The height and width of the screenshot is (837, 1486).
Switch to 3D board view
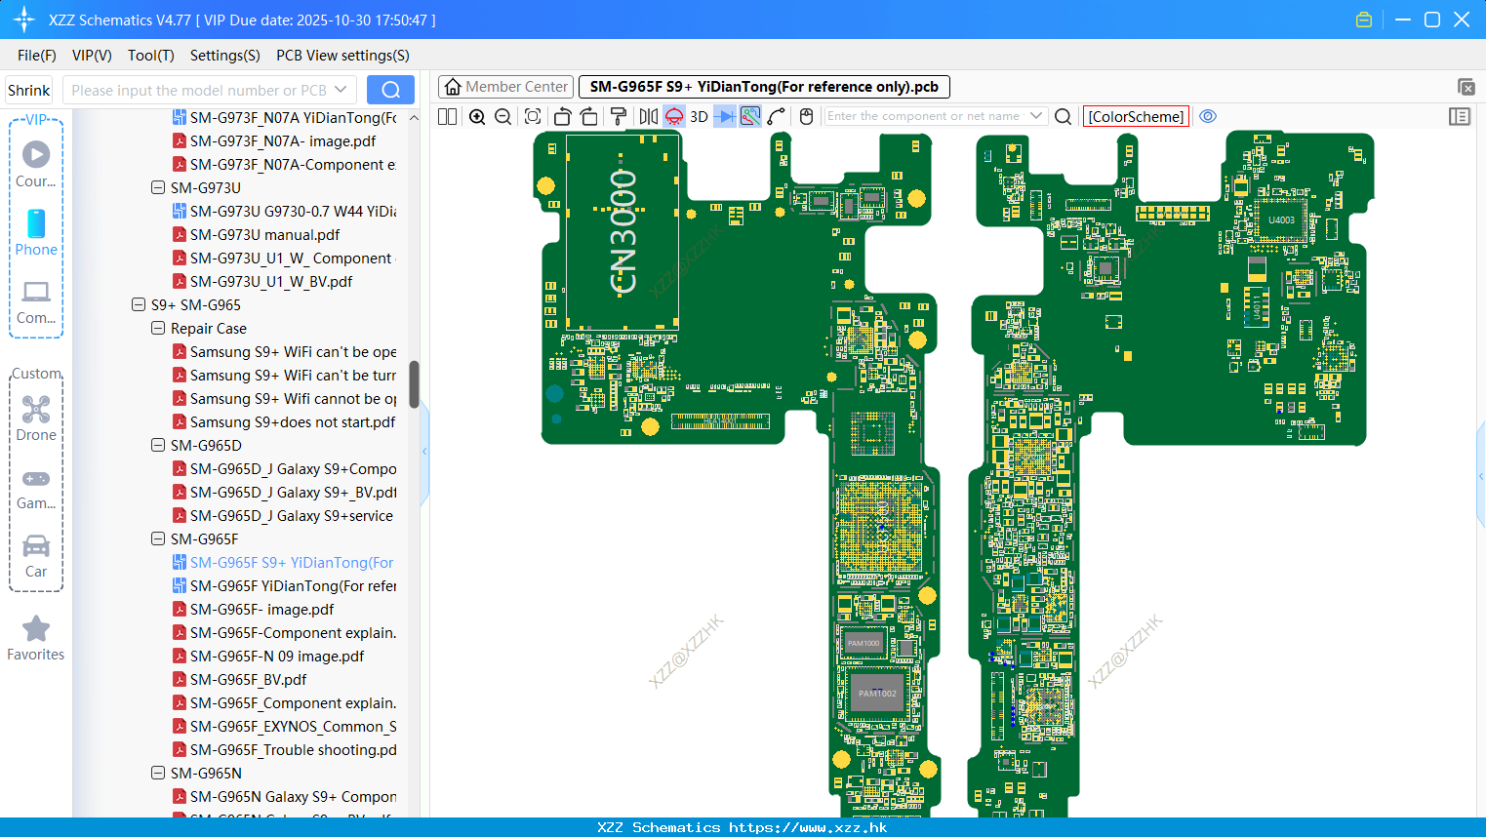tap(699, 116)
